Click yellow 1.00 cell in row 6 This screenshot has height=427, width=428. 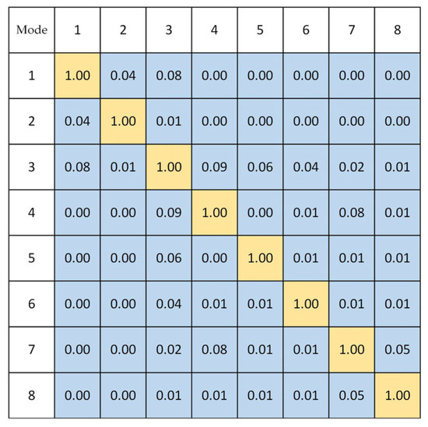click(306, 304)
